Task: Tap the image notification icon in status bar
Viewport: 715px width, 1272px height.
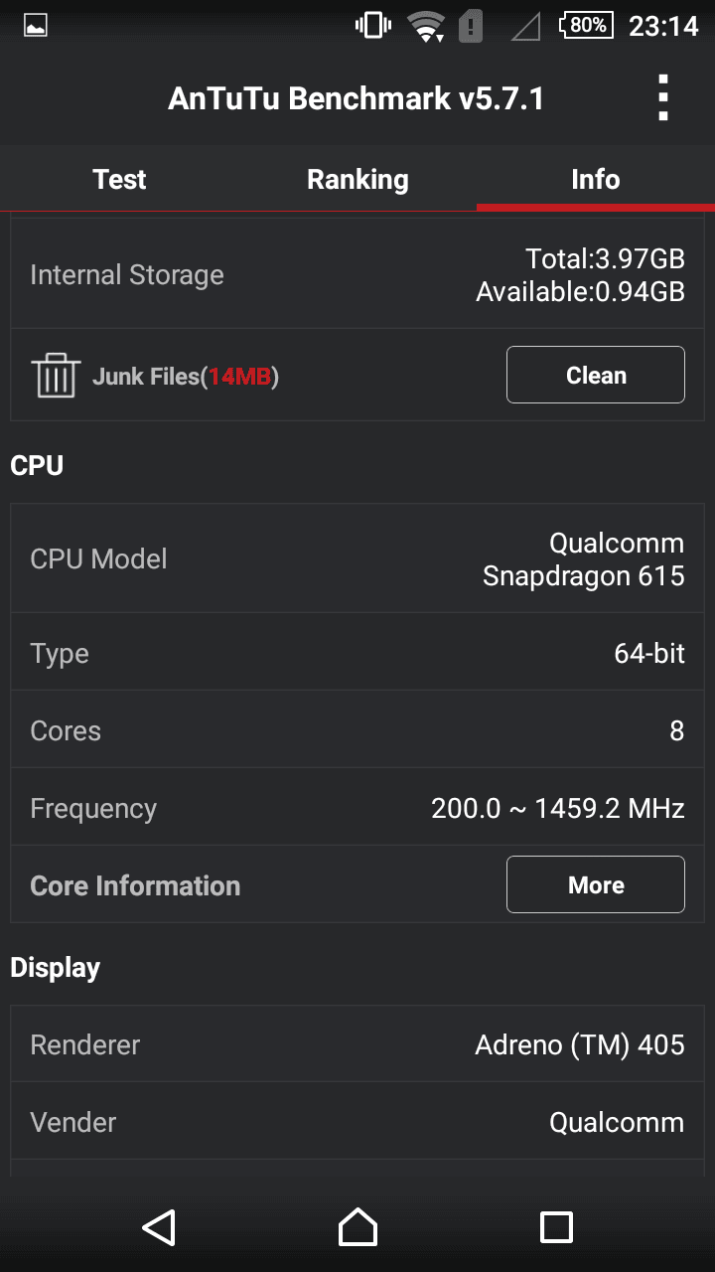Action: click(36, 26)
